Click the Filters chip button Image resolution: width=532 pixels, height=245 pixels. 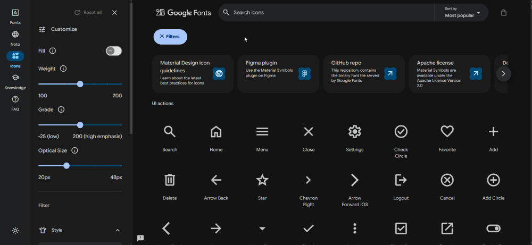pos(170,37)
